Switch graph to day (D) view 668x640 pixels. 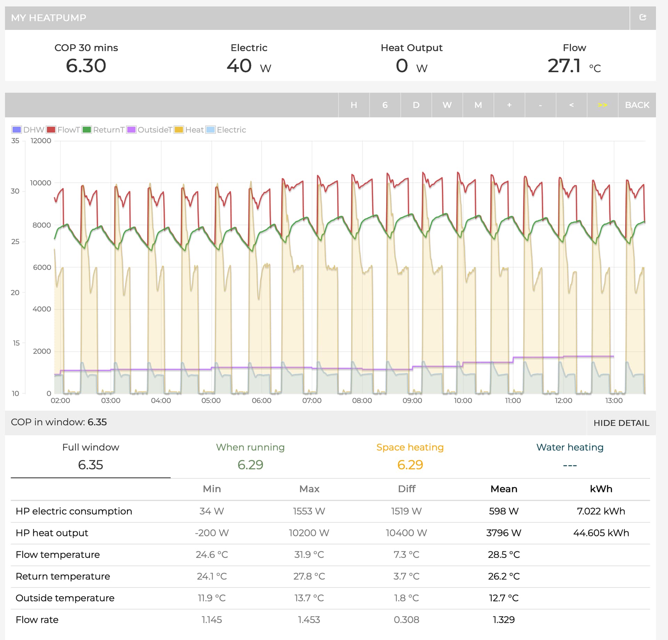tap(416, 105)
